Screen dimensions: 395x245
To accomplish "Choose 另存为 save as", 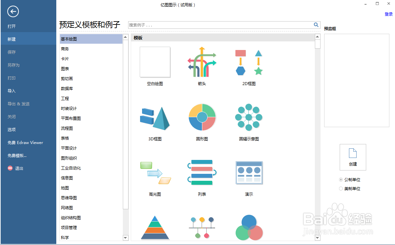I will [x=13, y=65].
